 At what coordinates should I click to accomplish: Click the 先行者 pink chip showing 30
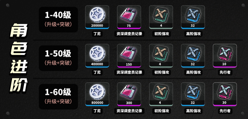point(225,94)
